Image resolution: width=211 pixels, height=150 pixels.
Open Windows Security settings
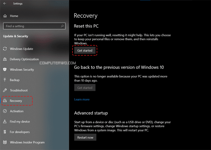[x=22, y=69]
